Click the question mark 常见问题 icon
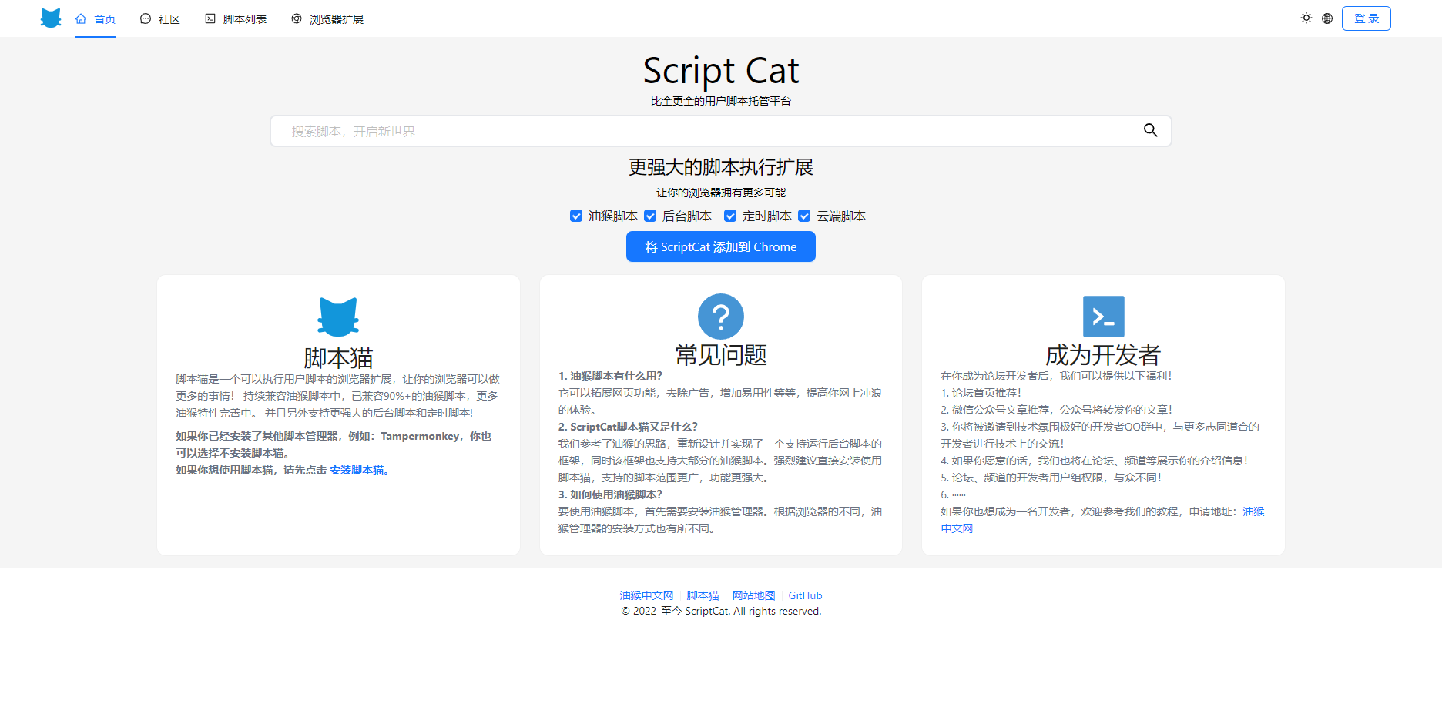1442x714 pixels. 721,317
